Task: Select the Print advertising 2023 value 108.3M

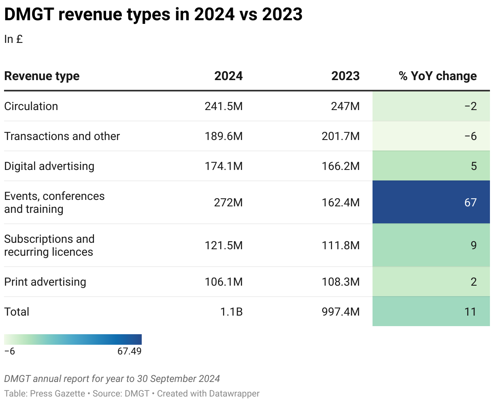Action: 340,282
